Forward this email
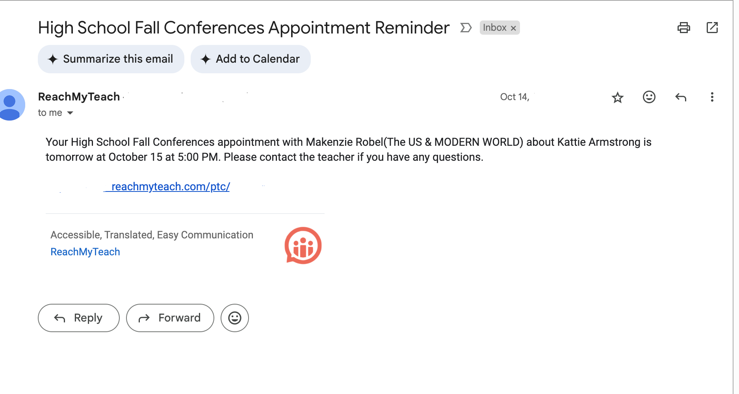Image resolution: width=739 pixels, height=394 pixels. click(170, 318)
